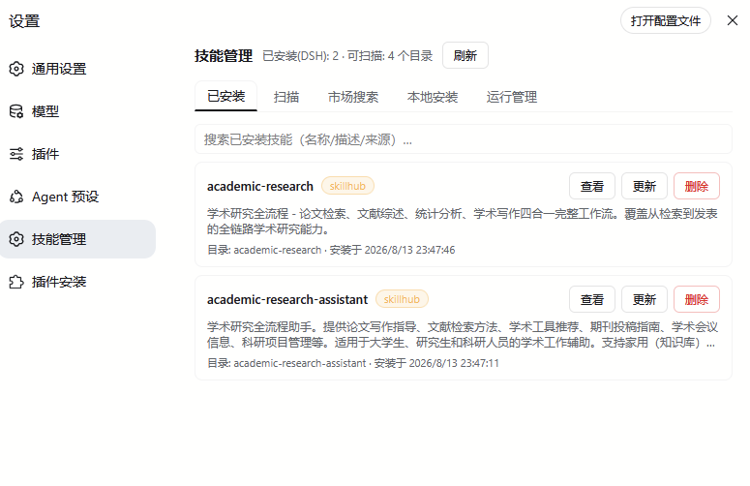Click the 已安装(DSH): 2 status text
This screenshot has height=486, width=750.
(x=300, y=56)
